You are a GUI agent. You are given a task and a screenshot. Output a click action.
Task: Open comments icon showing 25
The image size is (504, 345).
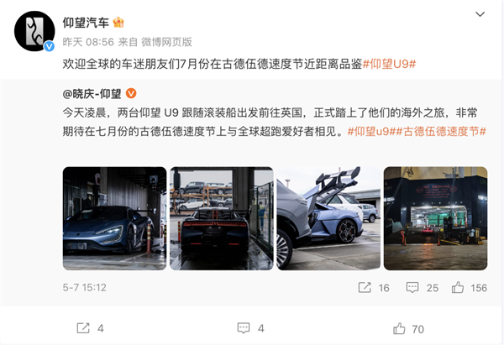click(412, 287)
